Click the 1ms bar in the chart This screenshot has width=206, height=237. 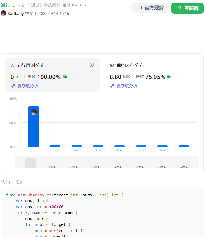coord(55,146)
